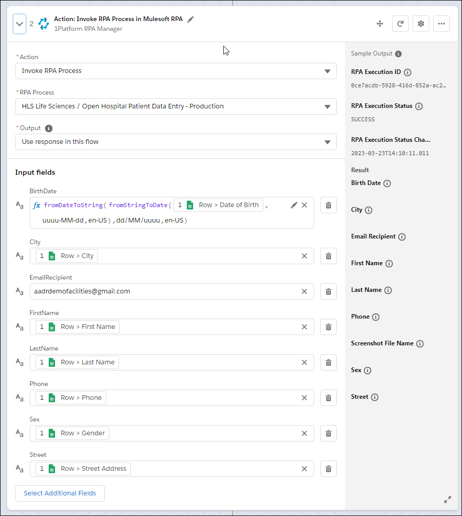Click the EmailRecipient input field

tap(154, 291)
